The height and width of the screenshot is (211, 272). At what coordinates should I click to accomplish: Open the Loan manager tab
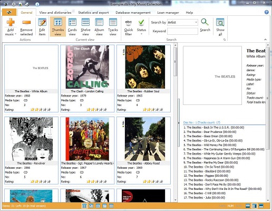point(168,13)
